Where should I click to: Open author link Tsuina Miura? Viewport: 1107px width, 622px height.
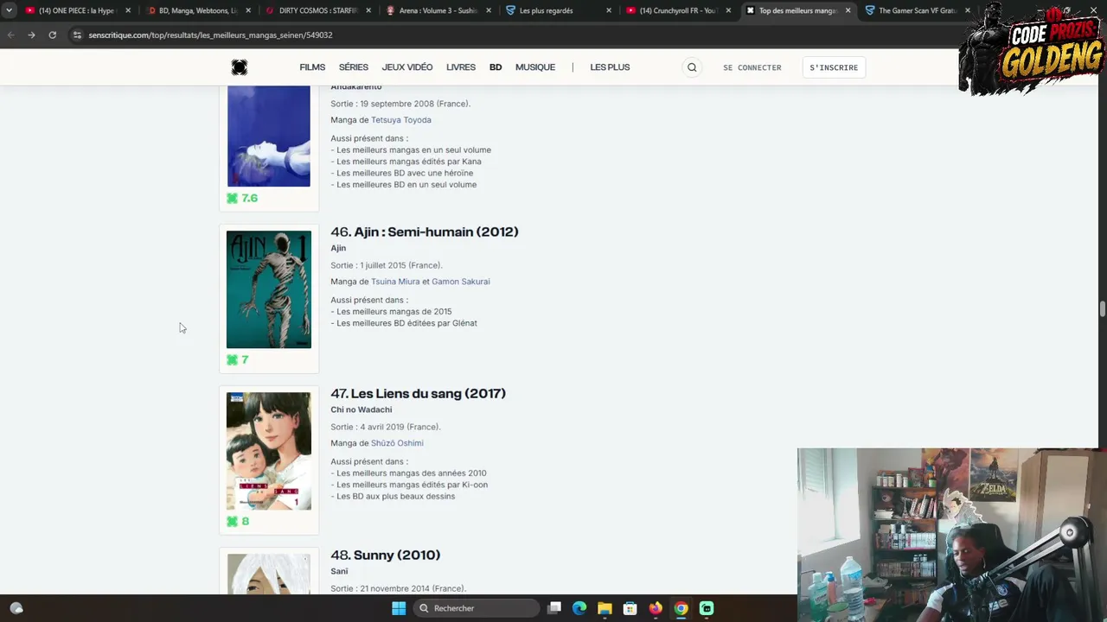click(x=395, y=282)
